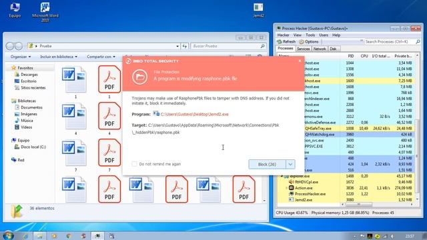
Task: Sort by Private bytes column header
Action: point(403,56)
